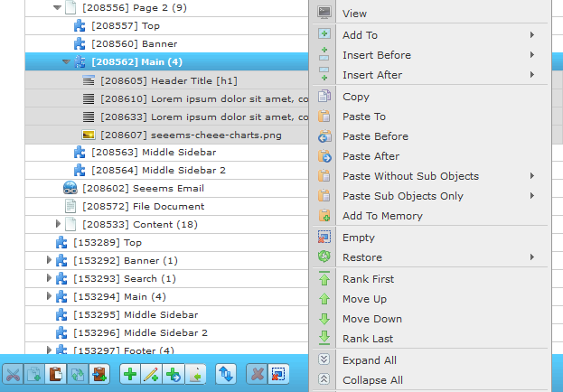Screen dimensions: 563x392
Task: Select Paste To from the context menu
Action: [431, 117]
